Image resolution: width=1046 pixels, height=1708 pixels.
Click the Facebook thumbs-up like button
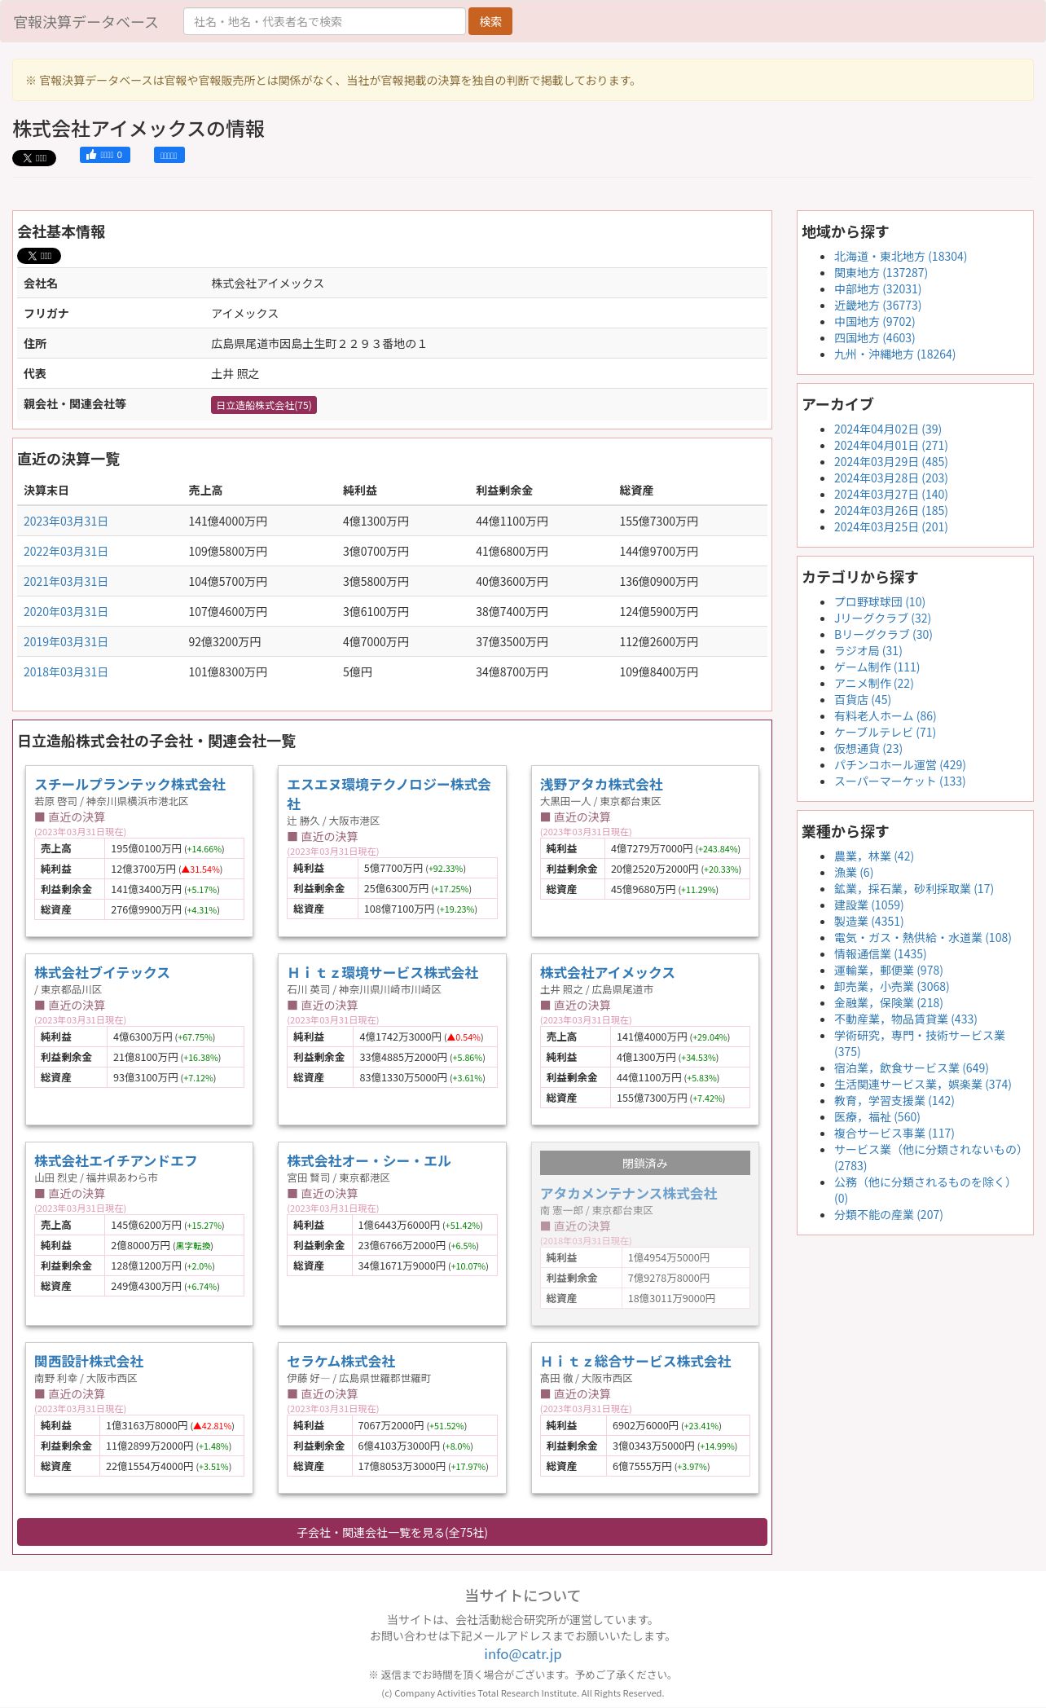(105, 155)
